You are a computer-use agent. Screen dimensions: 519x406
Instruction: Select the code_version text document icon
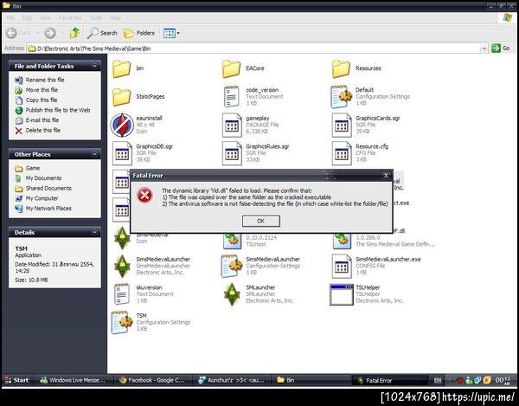(231, 97)
